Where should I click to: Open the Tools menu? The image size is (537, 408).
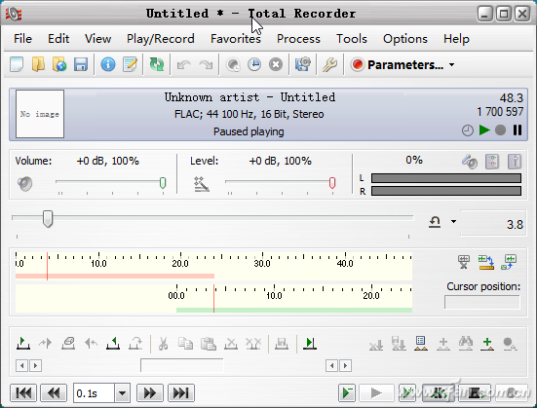352,39
